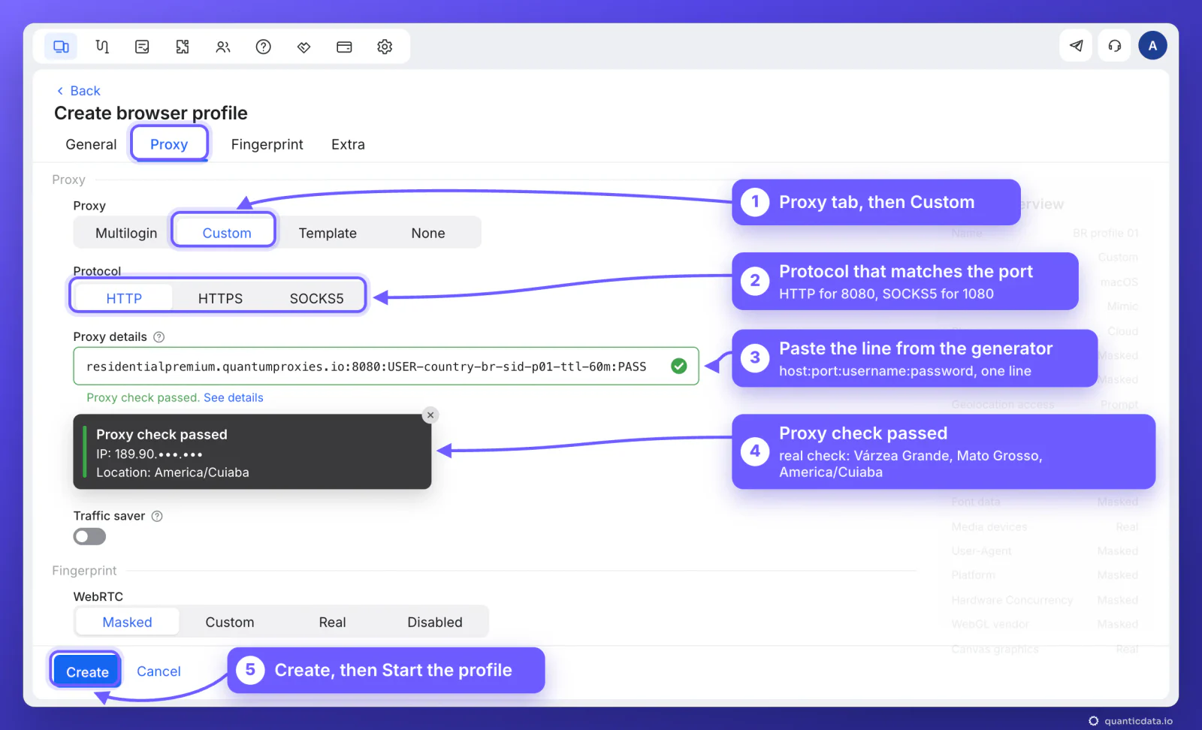The image size is (1202, 730).
Task: Open the settings gear icon
Action: coord(385,47)
